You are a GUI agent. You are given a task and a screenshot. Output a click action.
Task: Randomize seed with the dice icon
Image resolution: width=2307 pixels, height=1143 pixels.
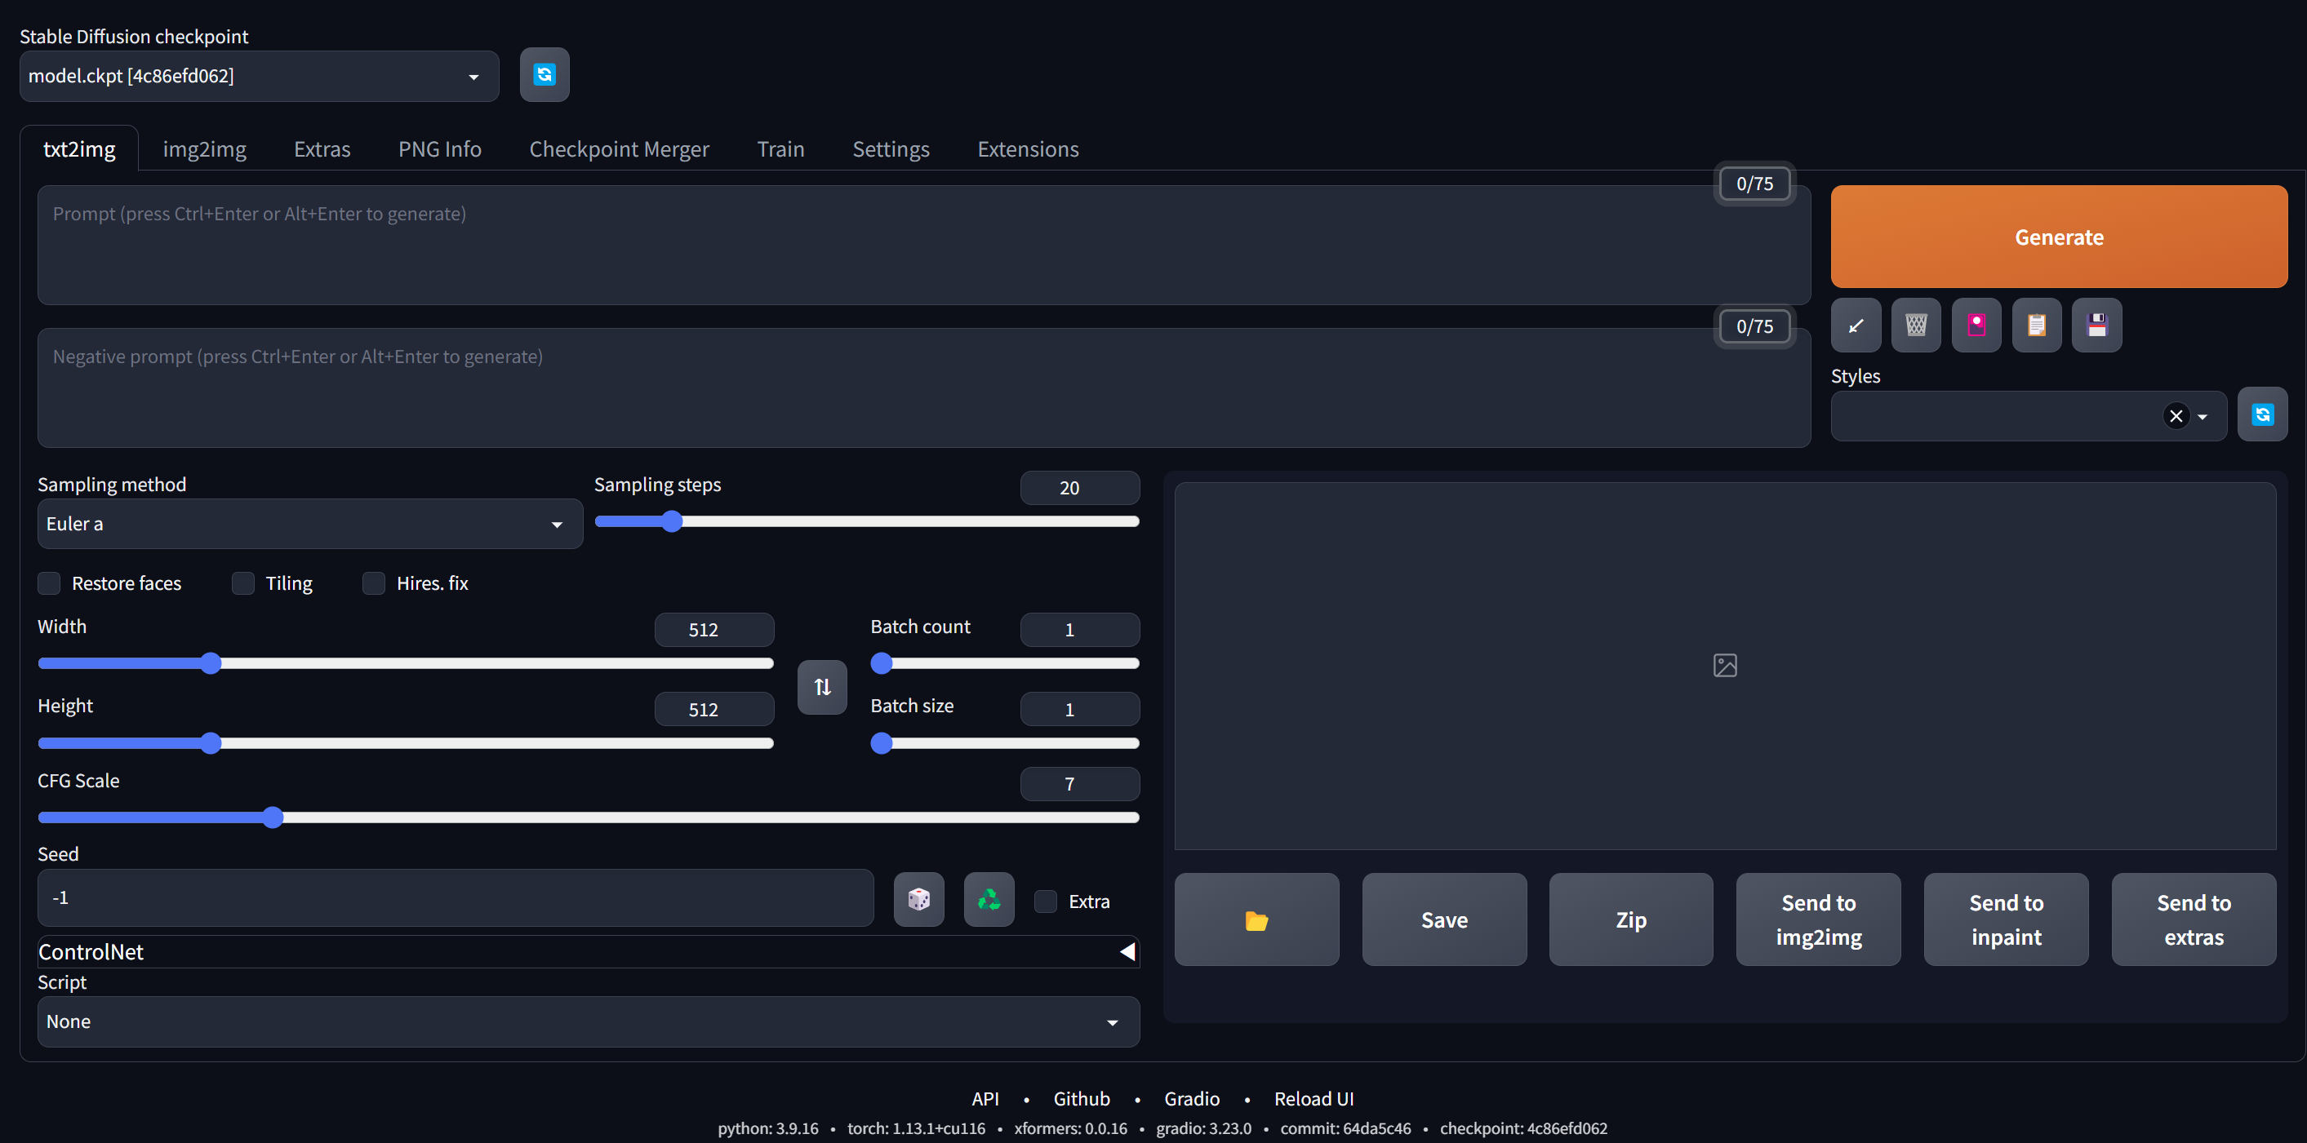pos(919,898)
